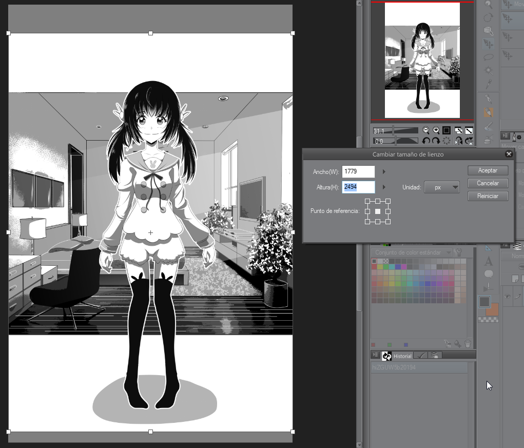Open tool property panel menu icon
This screenshot has width=524, height=448.
click(x=505, y=135)
